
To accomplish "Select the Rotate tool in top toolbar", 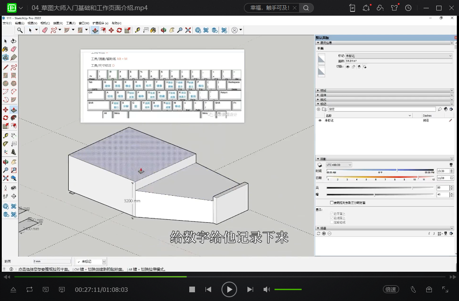I will [119, 30].
